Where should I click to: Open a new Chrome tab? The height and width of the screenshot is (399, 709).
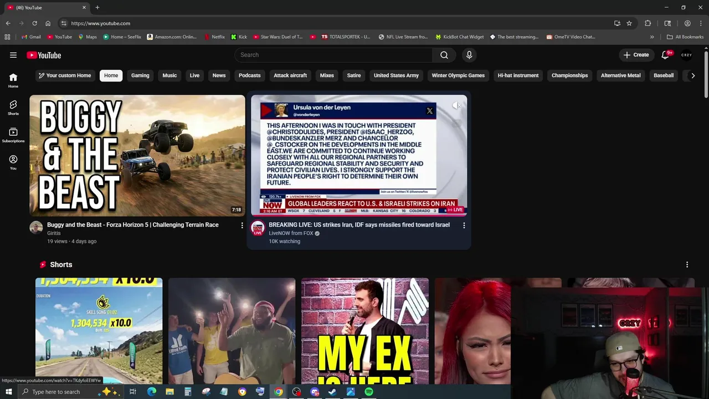[x=97, y=7]
